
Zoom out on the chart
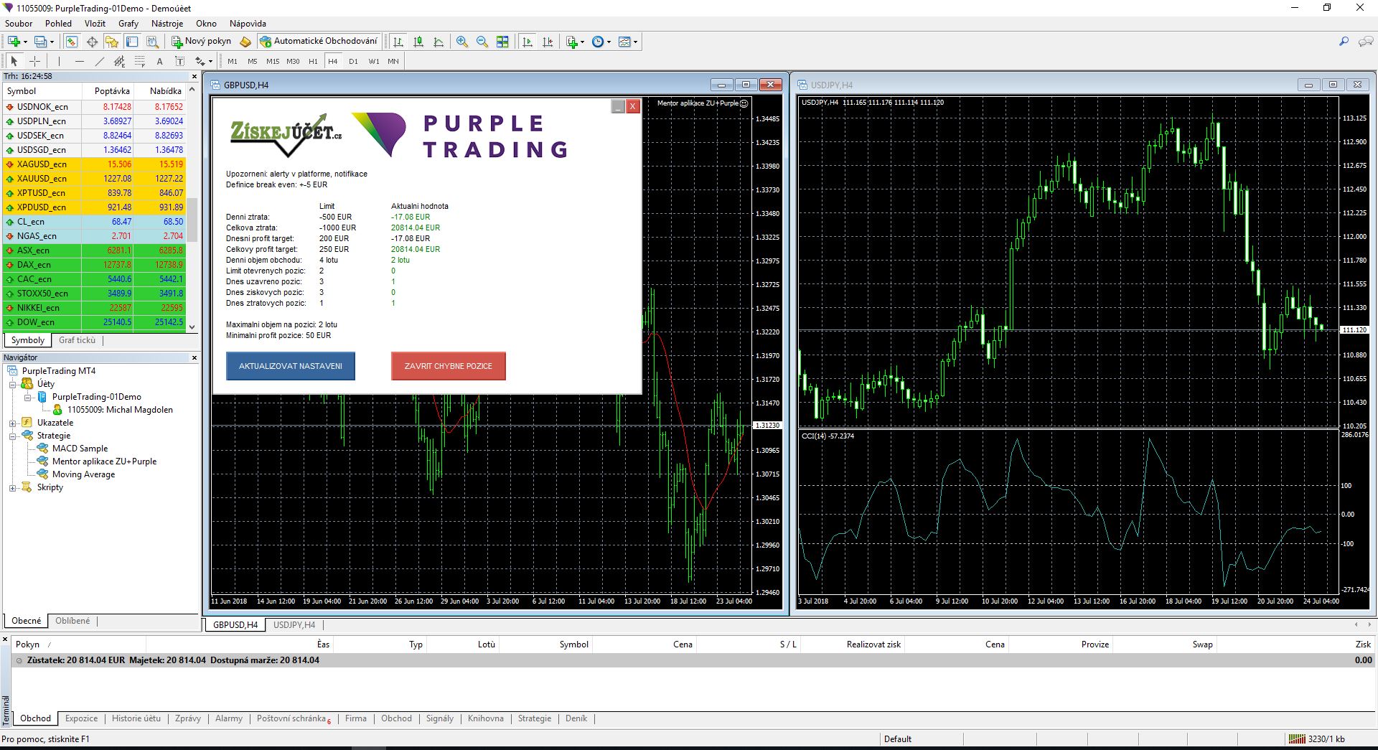(482, 42)
